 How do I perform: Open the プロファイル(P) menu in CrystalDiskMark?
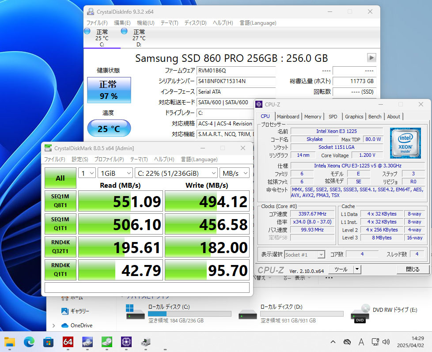pyautogui.click(x=109, y=159)
